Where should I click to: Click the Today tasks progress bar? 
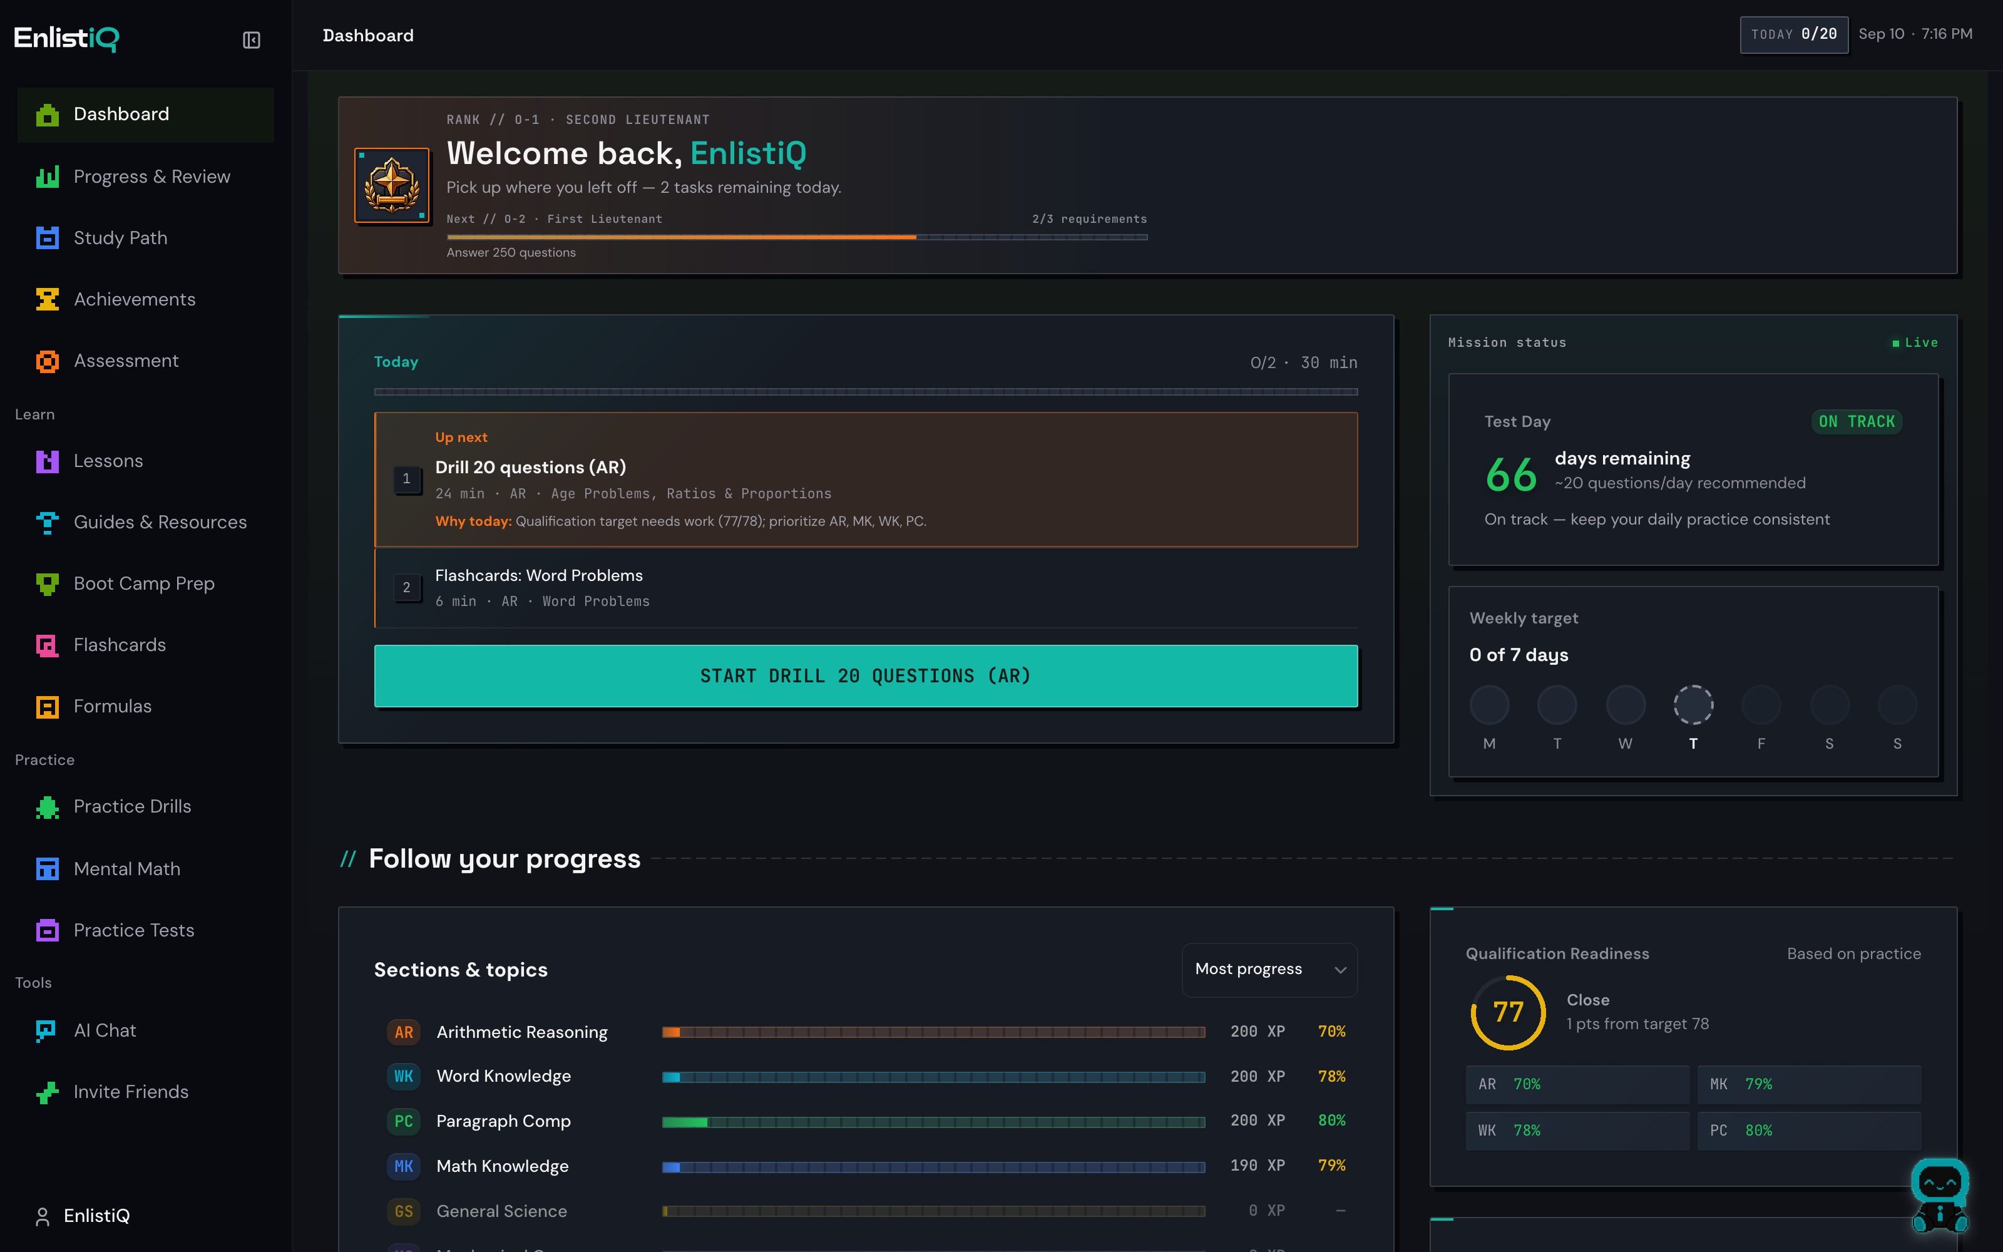(x=866, y=392)
